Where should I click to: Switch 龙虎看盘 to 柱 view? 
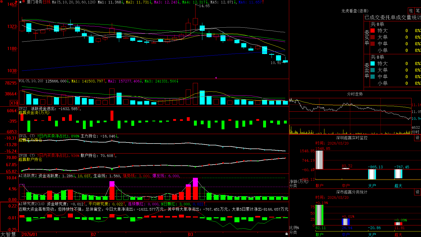pyautogui.click(x=411, y=11)
